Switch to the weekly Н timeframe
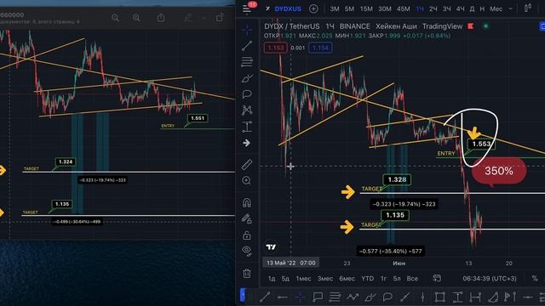 [x=482, y=9]
